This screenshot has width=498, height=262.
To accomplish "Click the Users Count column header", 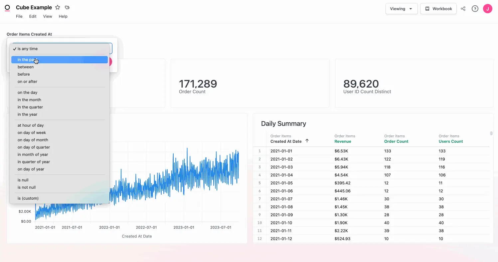I will [451, 141].
